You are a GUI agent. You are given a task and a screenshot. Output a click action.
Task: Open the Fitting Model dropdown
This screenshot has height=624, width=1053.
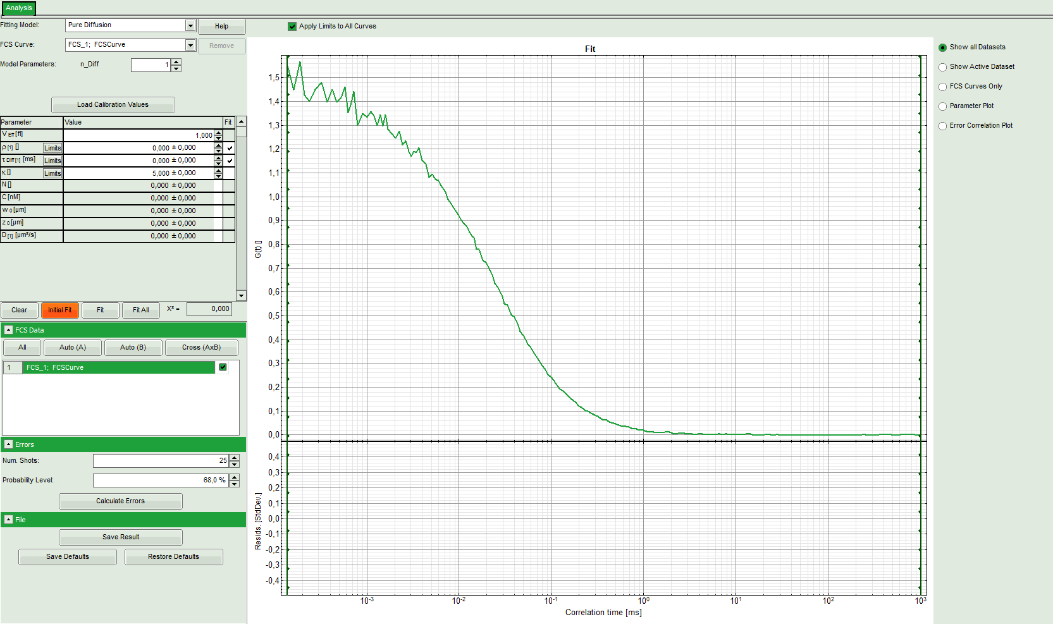190,25
